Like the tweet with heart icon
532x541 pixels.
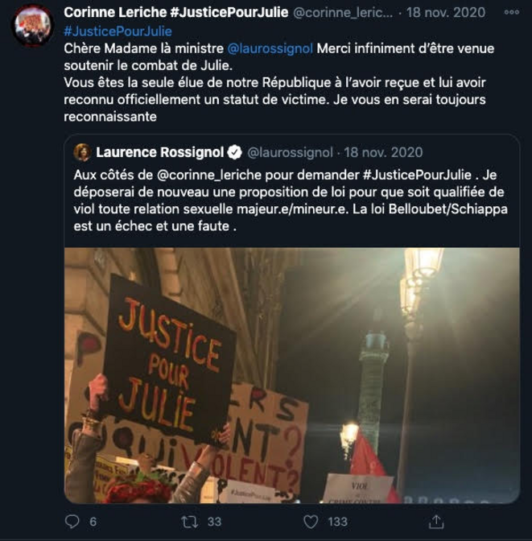tap(311, 522)
